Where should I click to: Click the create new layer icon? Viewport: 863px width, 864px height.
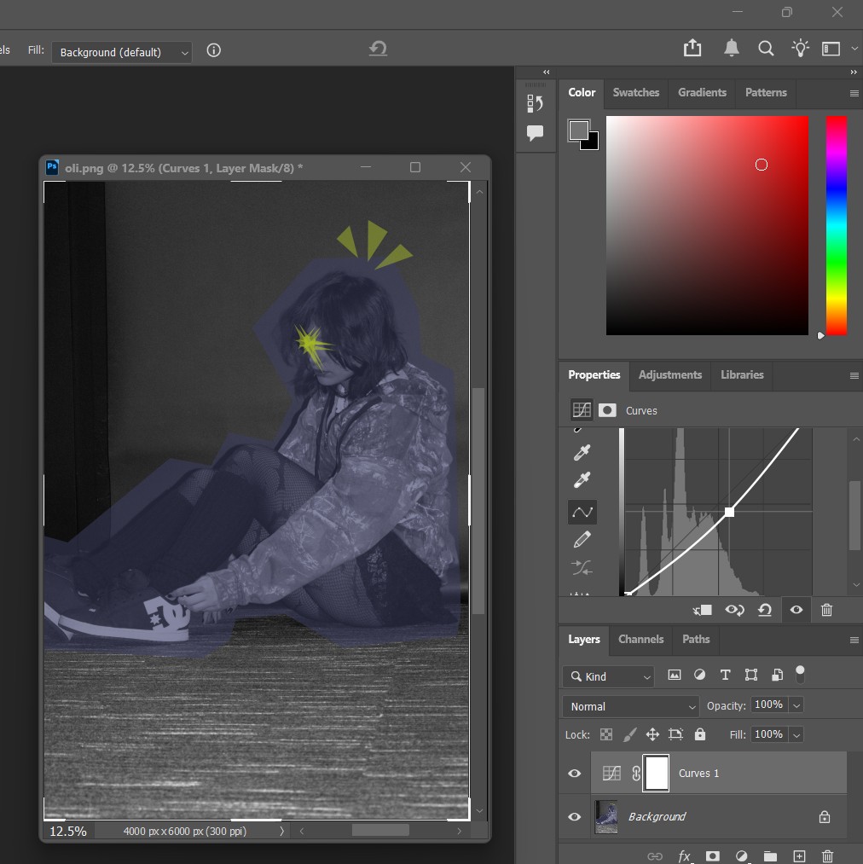pos(799,855)
